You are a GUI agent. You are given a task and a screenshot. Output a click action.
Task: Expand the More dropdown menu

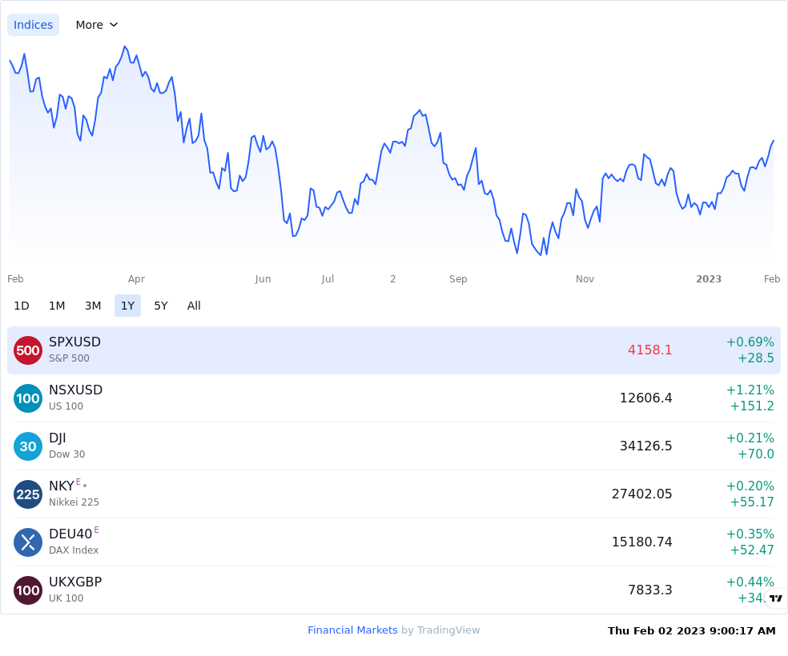96,25
